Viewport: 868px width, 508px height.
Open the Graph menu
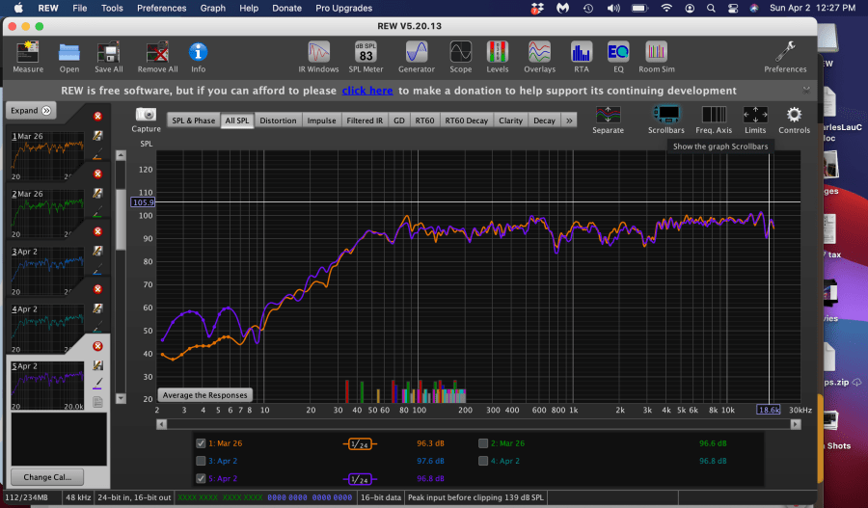pos(212,9)
